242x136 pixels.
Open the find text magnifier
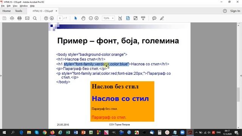point(35,18)
